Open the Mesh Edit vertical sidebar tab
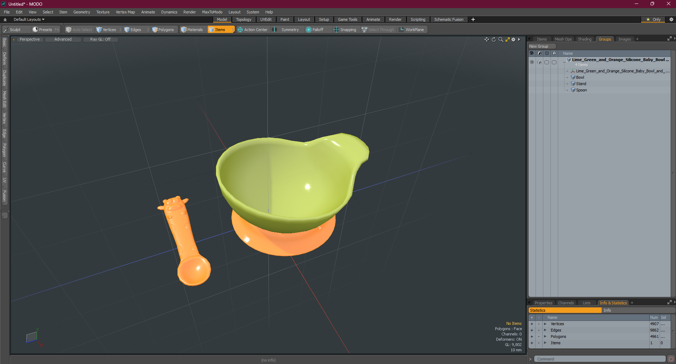Screen dimensions: 676x364 pyautogui.click(x=5, y=99)
